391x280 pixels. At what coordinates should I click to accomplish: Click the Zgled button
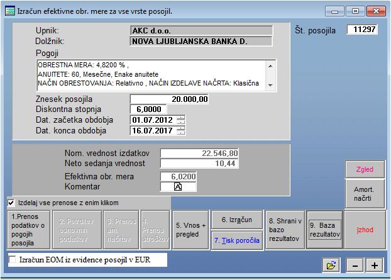(365, 169)
